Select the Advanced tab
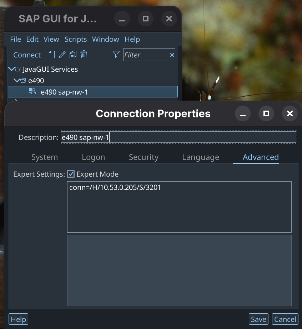Image resolution: width=302 pixels, height=329 pixels. (x=261, y=157)
